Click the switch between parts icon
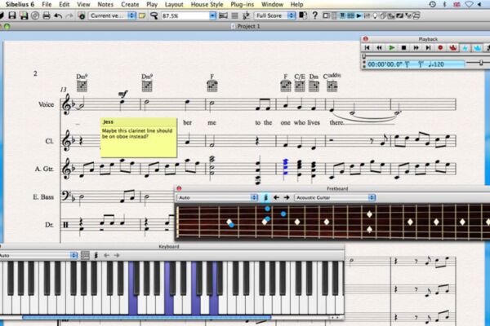Viewport: 490px width, 326px height. pyautogui.click(x=303, y=15)
